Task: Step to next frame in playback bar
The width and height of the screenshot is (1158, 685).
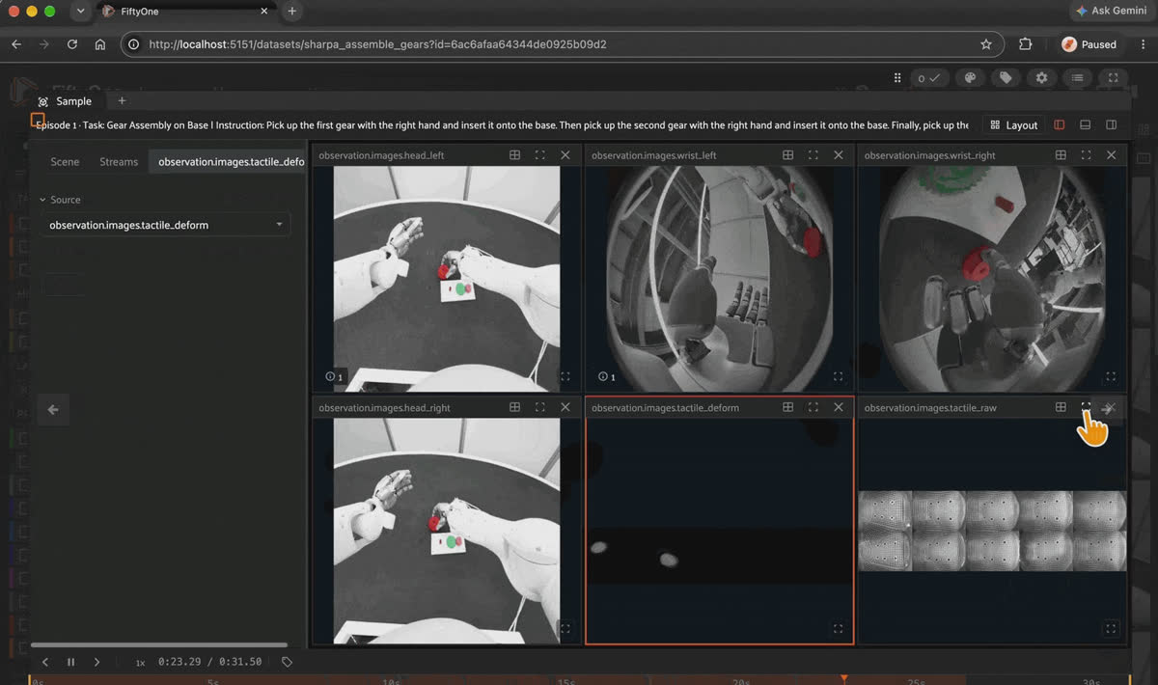Action: click(x=96, y=662)
